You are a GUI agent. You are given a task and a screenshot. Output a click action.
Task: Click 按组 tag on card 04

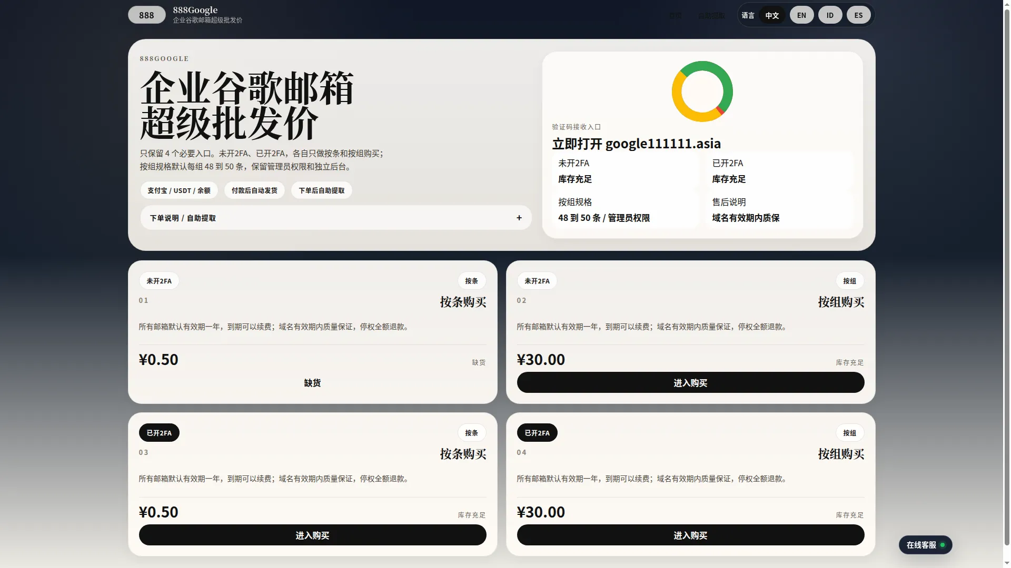pyautogui.click(x=850, y=433)
